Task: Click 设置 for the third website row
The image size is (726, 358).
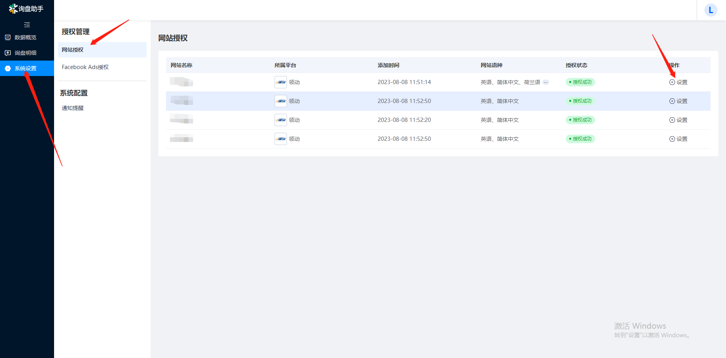Action: click(x=679, y=120)
